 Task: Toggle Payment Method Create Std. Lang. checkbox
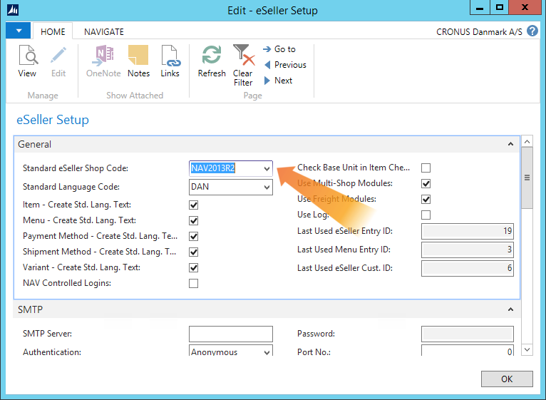[194, 236]
